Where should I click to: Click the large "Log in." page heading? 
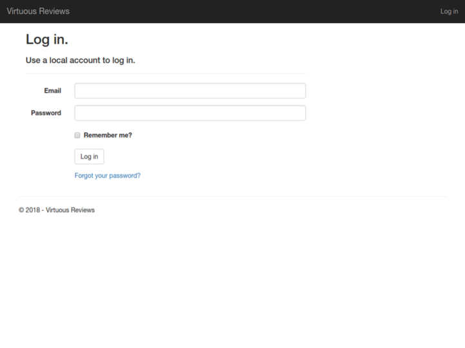[x=46, y=39]
